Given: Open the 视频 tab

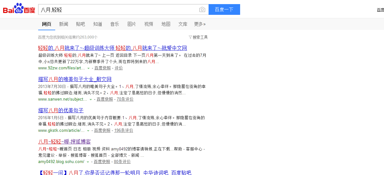Looking at the screenshot, I should coord(149,24).
